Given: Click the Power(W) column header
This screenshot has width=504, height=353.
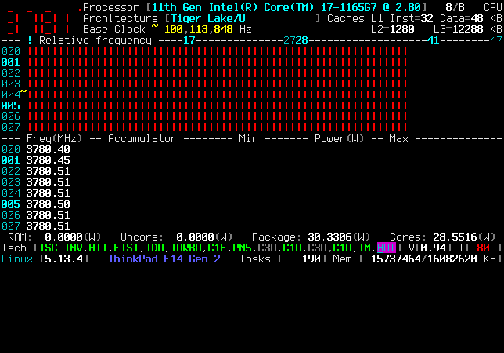Looking at the screenshot, I should click(339, 139).
